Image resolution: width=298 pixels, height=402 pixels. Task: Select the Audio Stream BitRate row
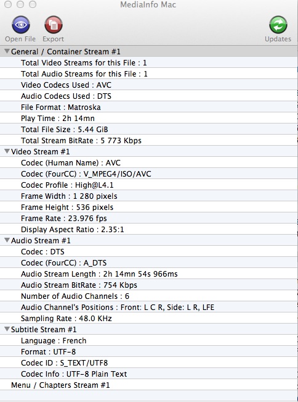(149, 285)
